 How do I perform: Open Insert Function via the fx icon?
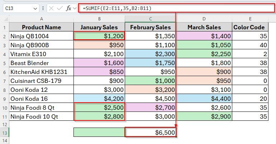[x=68, y=8]
